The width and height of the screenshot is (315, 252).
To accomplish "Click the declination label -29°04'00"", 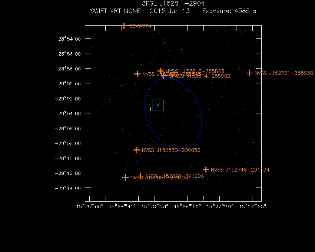I will 69,113.
